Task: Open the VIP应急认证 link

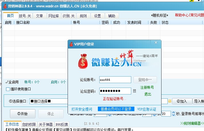Action: [x=147, y=109]
